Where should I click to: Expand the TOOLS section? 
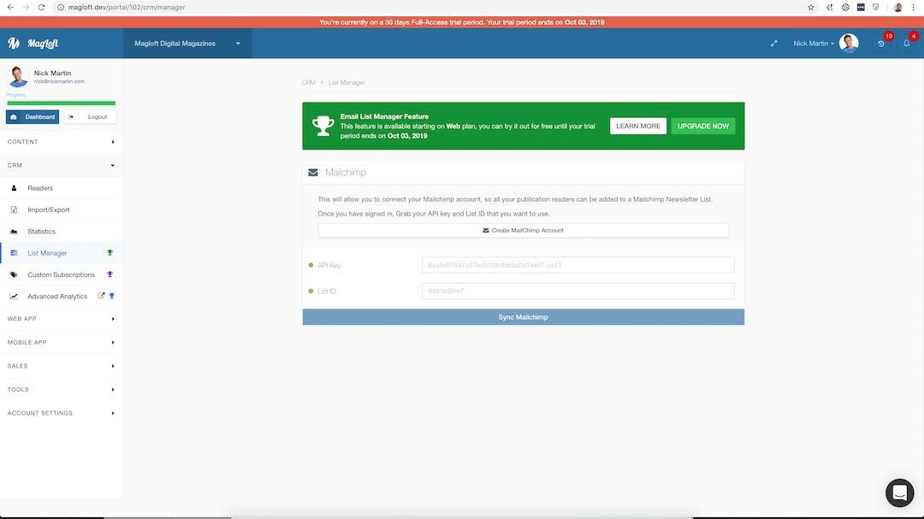point(62,389)
